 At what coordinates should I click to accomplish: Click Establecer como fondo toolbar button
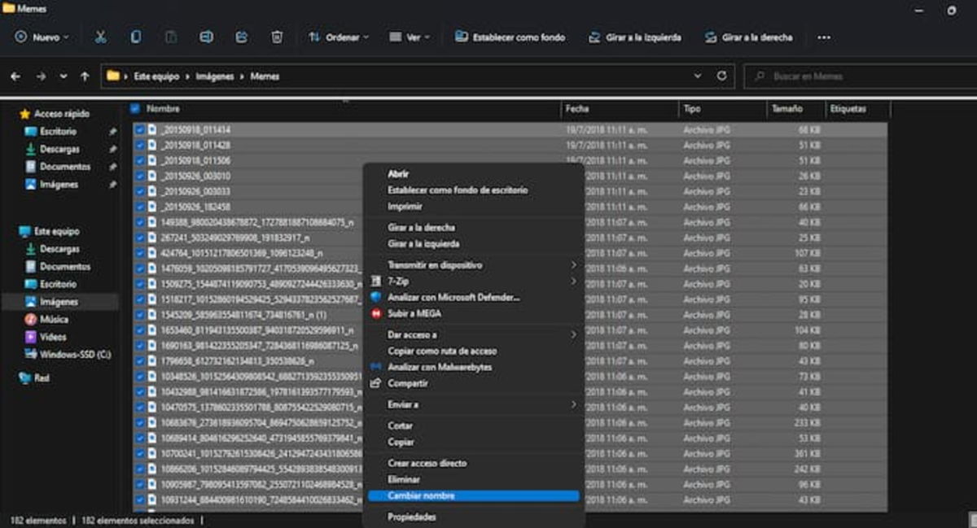coord(510,37)
